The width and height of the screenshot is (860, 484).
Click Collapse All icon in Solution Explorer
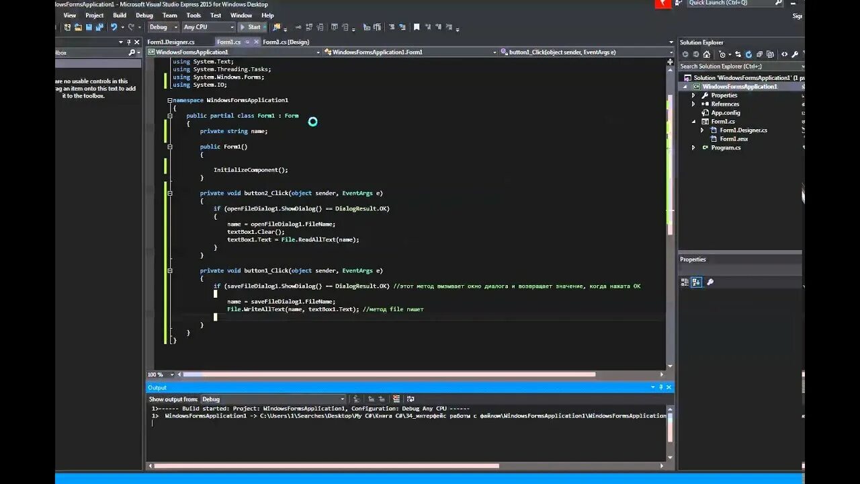point(760,54)
